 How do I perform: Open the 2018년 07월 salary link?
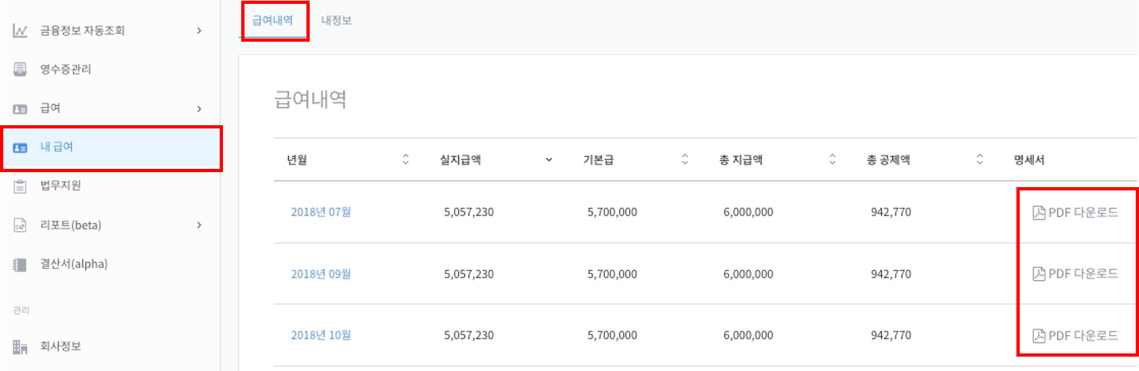click(x=321, y=212)
